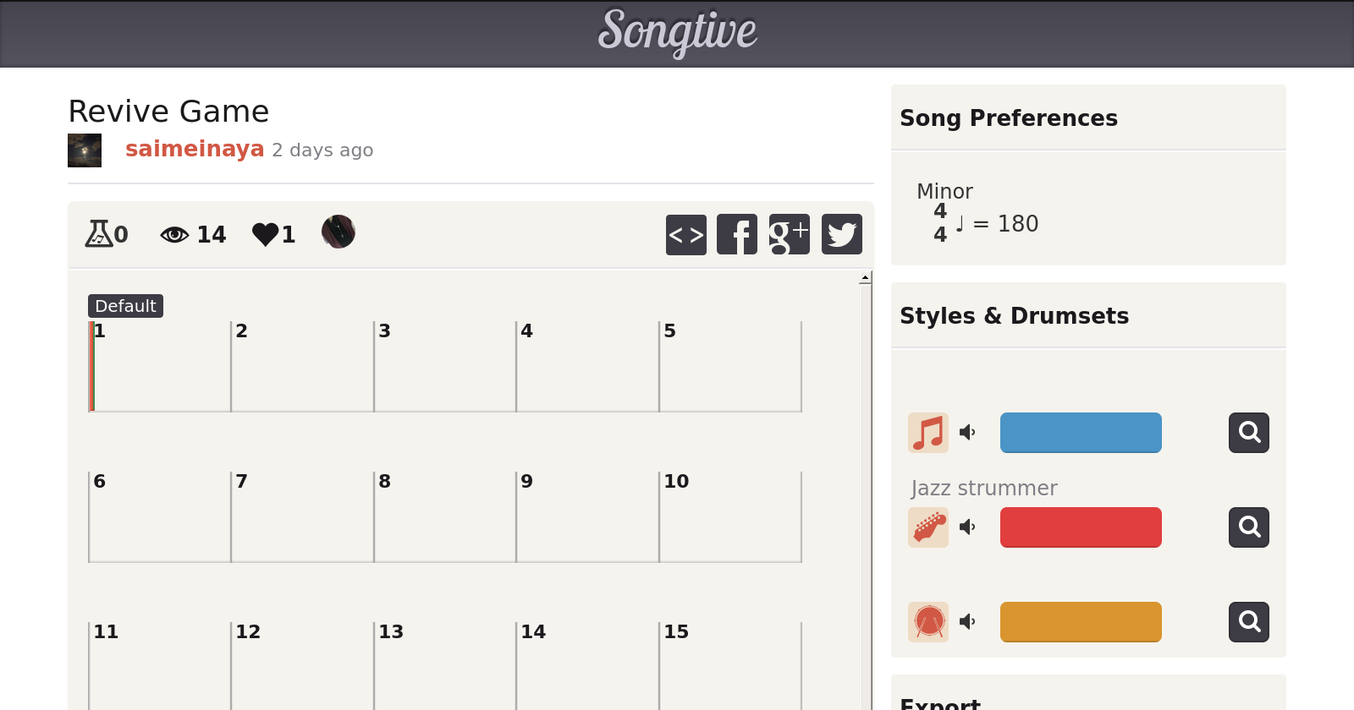
Task: Open saimeinaya's profile link
Action: click(195, 150)
